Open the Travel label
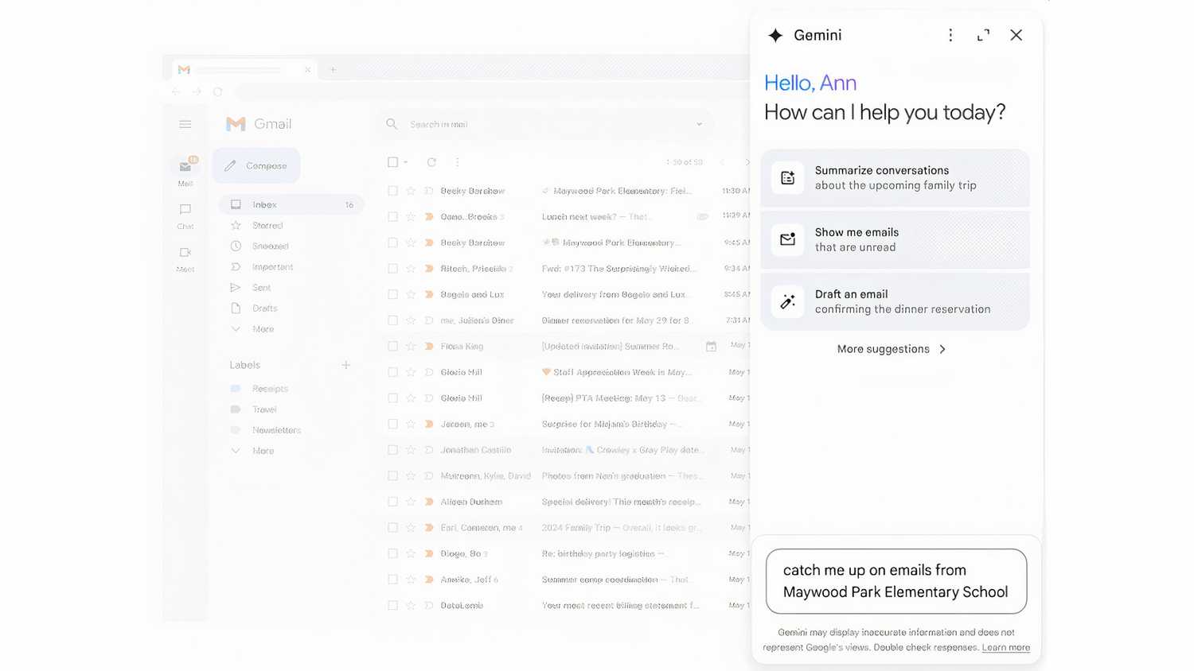Viewport: 1194px width, 671px height. pos(264,409)
